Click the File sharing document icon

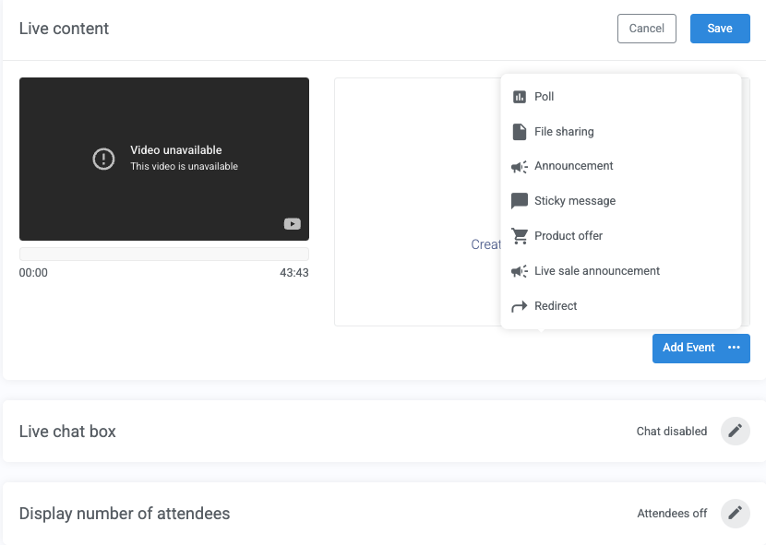click(520, 131)
